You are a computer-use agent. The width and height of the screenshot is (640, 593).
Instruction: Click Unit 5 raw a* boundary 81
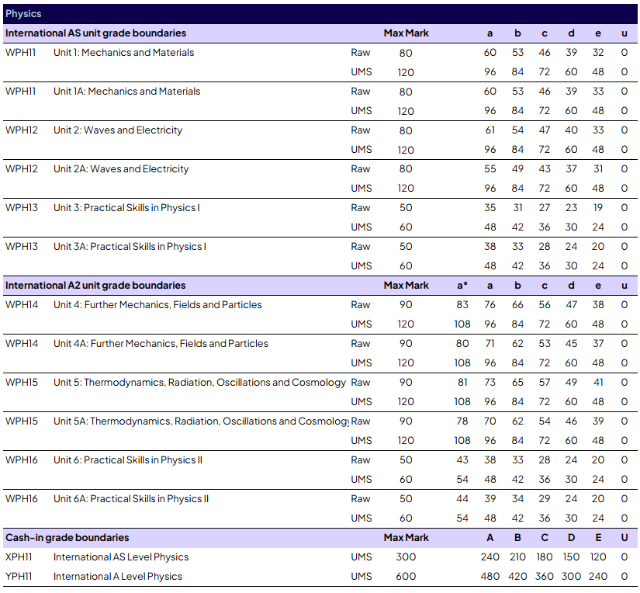point(462,382)
